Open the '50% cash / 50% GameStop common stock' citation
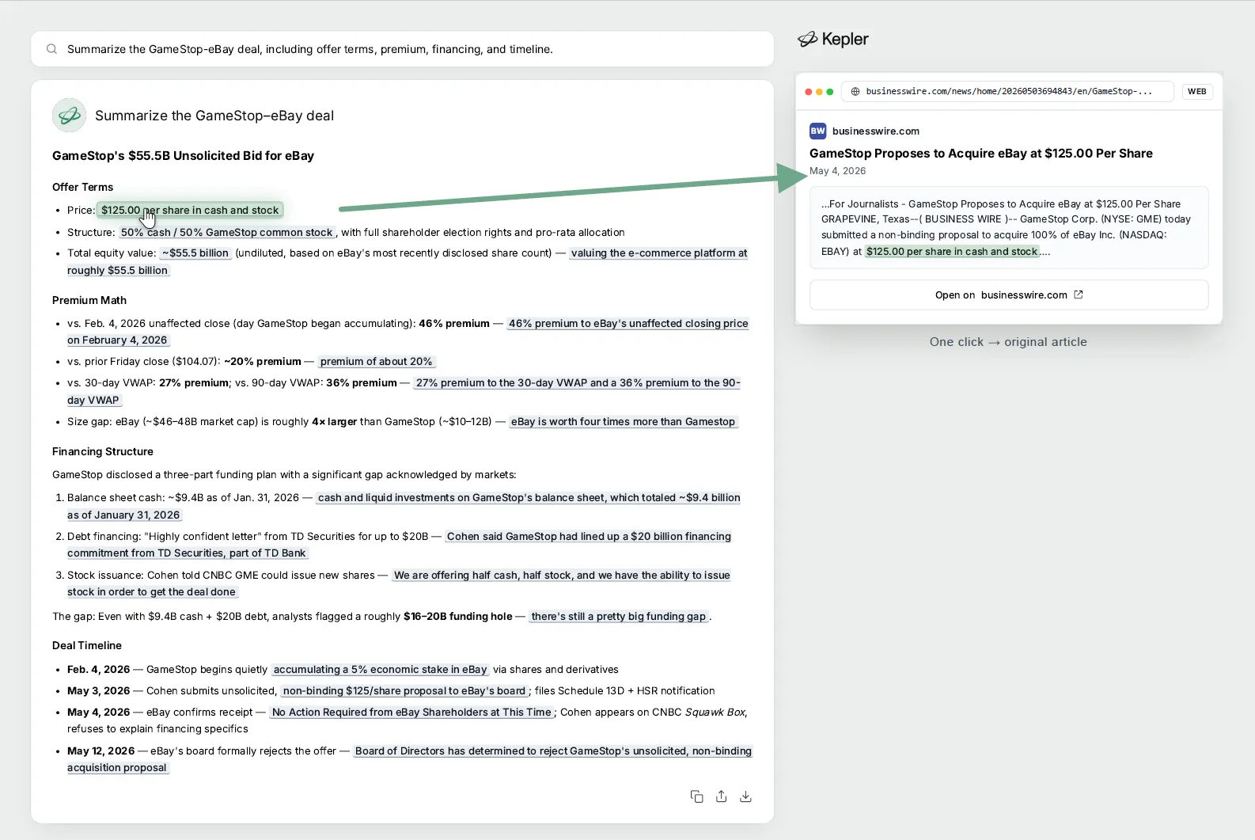 pos(227,233)
